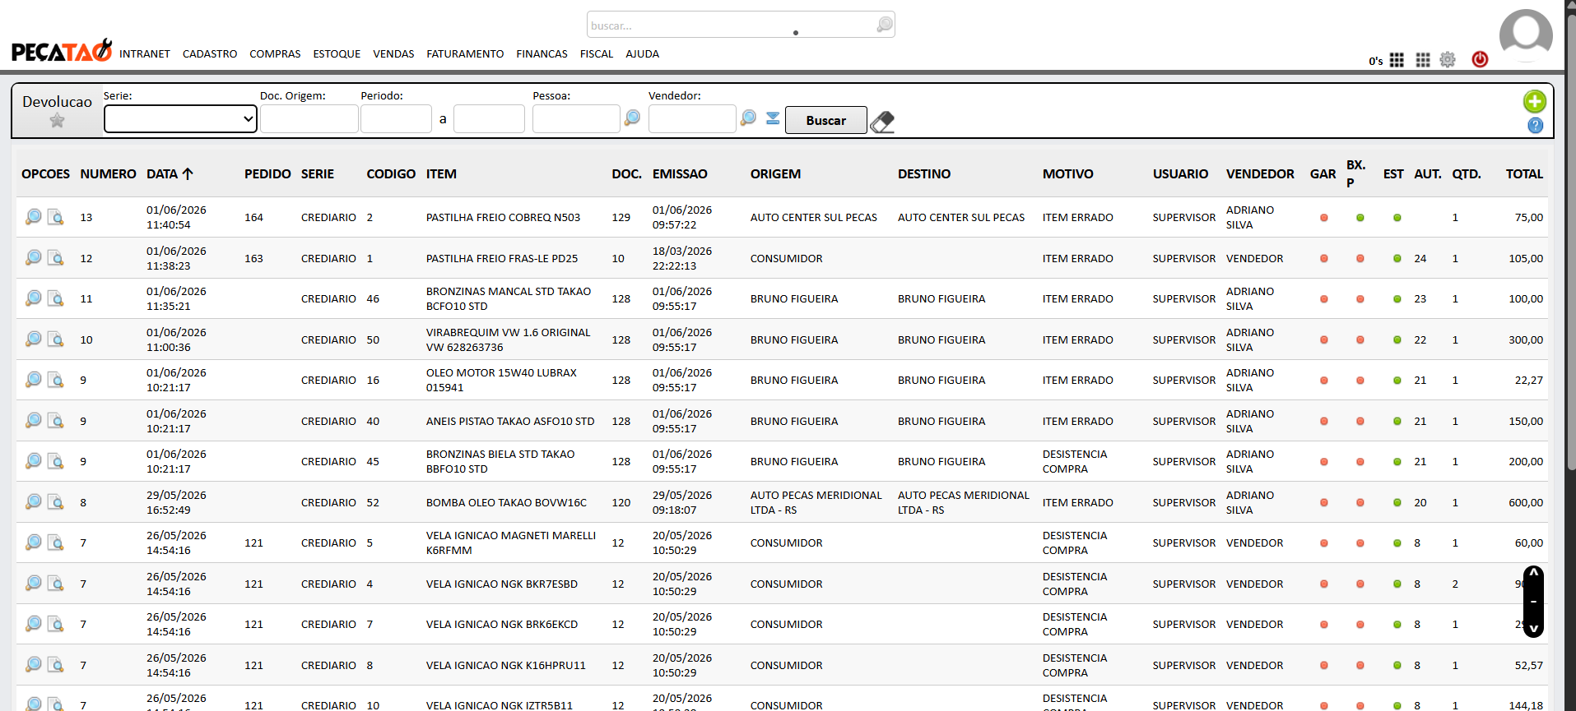Click the Pessoa input field

point(576,119)
